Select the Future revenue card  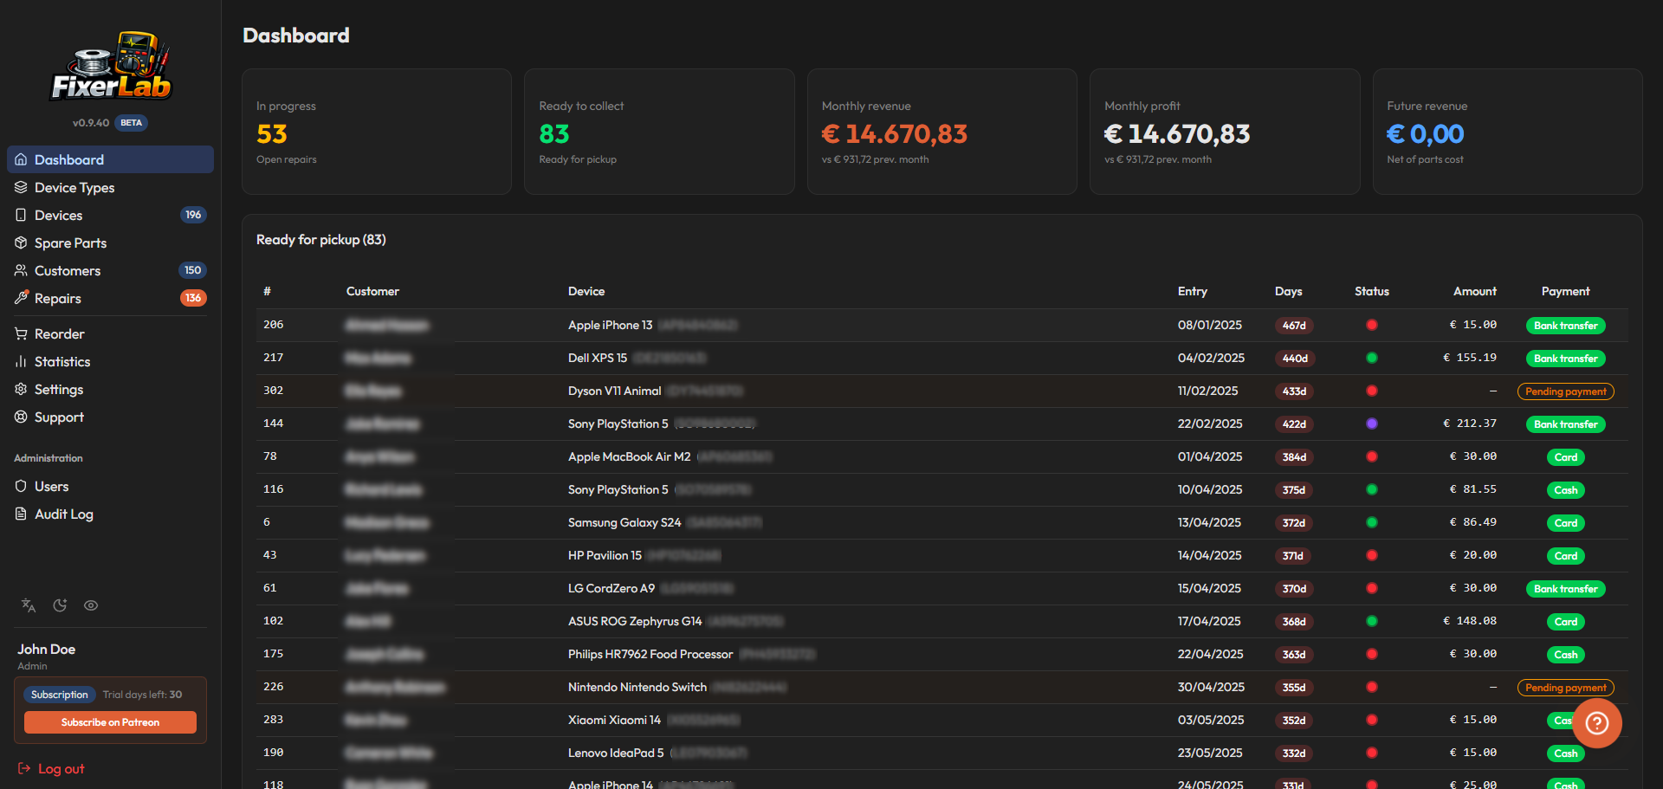point(1507,132)
